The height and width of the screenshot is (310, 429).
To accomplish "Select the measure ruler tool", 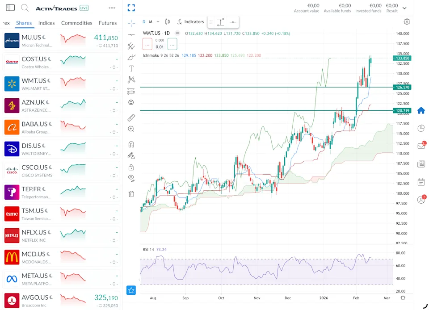I will (x=131, y=118).
